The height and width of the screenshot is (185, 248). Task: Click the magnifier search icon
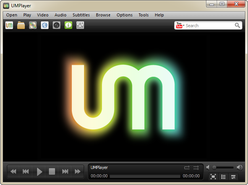237,26
